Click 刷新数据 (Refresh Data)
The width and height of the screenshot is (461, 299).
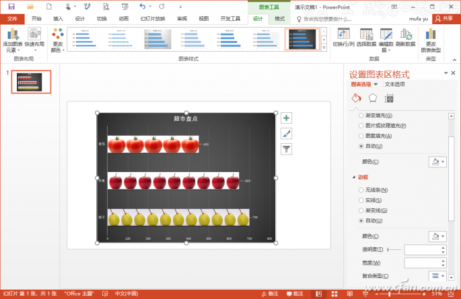click(406, 38)
